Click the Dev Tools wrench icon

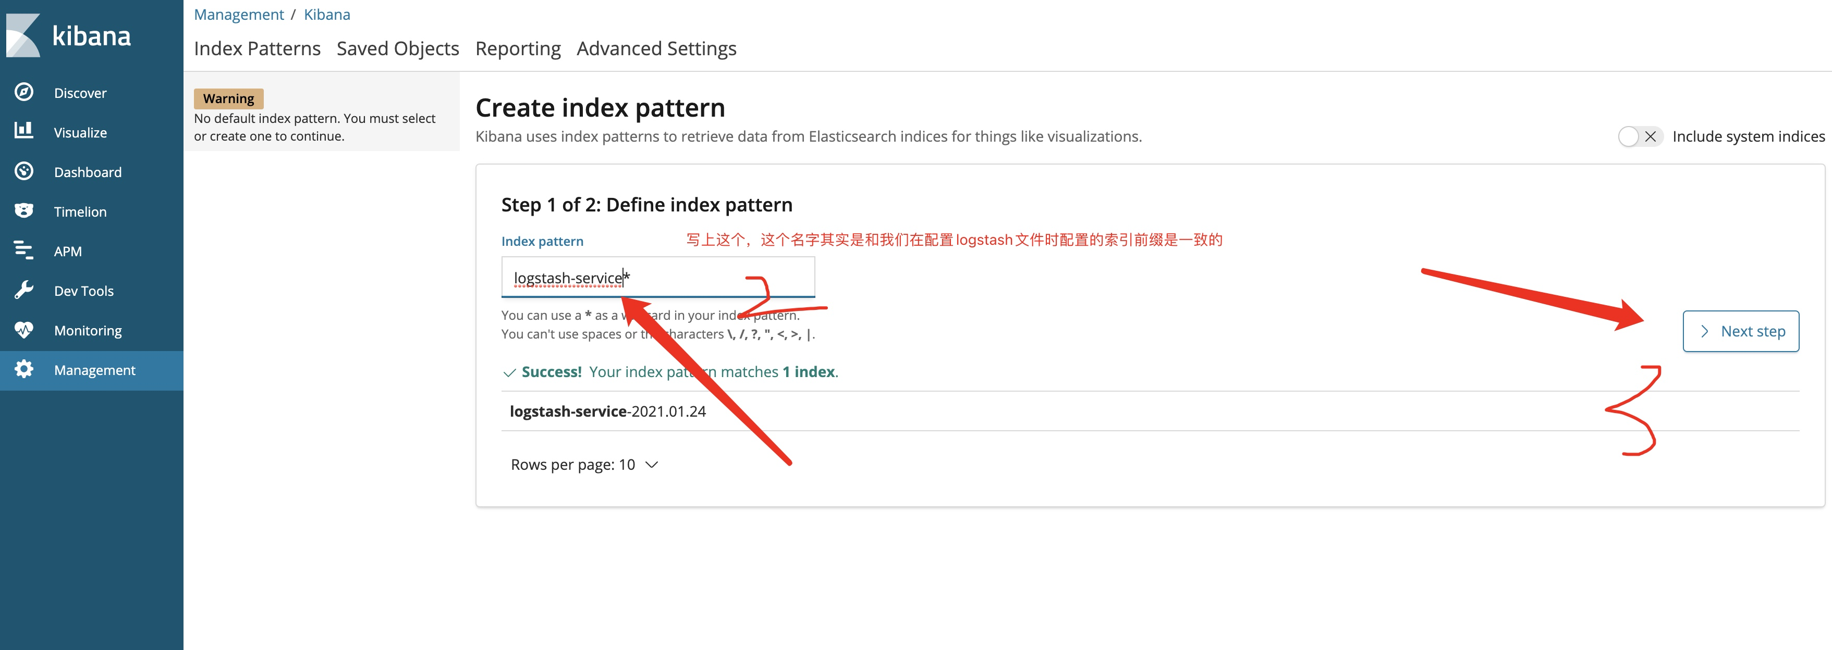click(23, 290)
